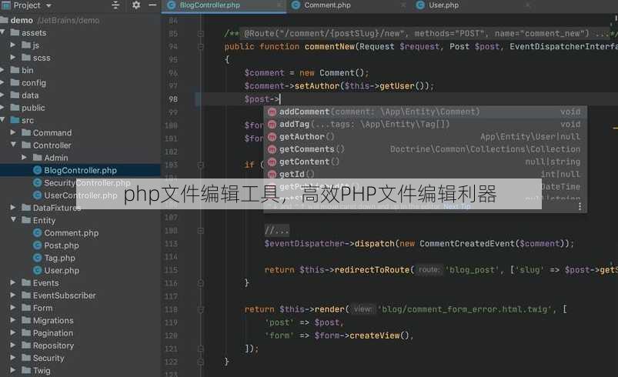This screenshot has height=377, width=618.
Task: Select the Repository folder
Action: 53,345
